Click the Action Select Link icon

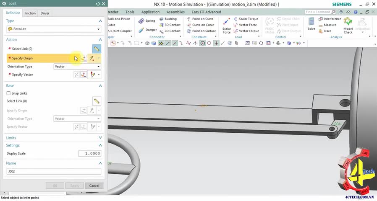[x=97, y=49]
